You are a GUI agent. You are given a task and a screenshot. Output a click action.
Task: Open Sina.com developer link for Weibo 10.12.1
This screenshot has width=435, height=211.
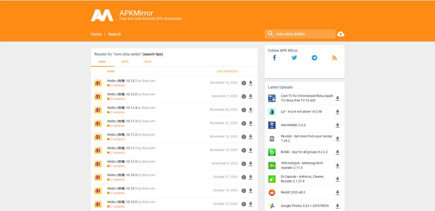[148, 81]
